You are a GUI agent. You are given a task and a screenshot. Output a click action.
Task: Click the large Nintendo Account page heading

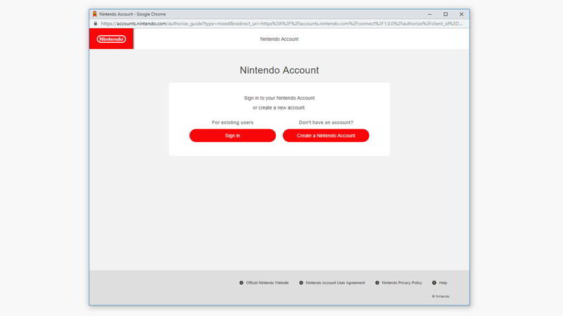click(x=279, y=70)
